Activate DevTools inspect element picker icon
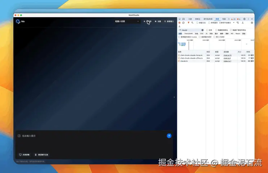This screenshot has height=173, width=268. [180, 19]
